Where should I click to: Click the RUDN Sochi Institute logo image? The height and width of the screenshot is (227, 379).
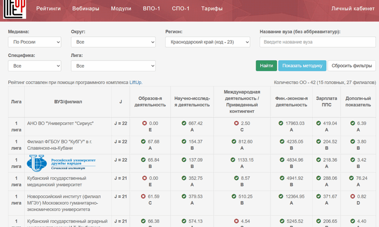pyautogui.click(x=62, y=163)
